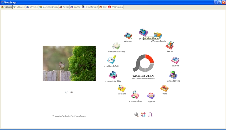Viewport: 226px width, 130px height.
Task: Open the จัดหน้า page layout icon
Action: click(169, 45)
